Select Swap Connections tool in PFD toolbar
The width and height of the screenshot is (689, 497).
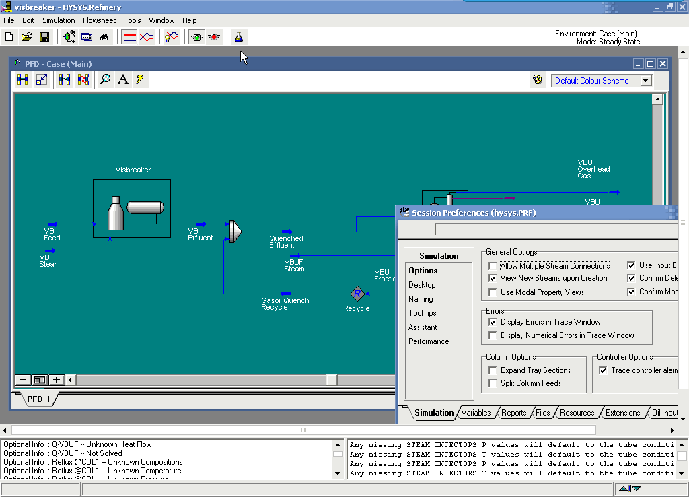click(x=83, y=79)
